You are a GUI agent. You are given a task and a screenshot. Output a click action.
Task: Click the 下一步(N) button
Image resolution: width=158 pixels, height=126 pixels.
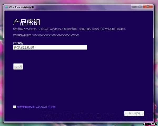(x=134, y=113)
